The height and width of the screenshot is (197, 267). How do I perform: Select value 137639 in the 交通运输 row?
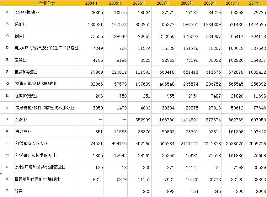[139, 84]
